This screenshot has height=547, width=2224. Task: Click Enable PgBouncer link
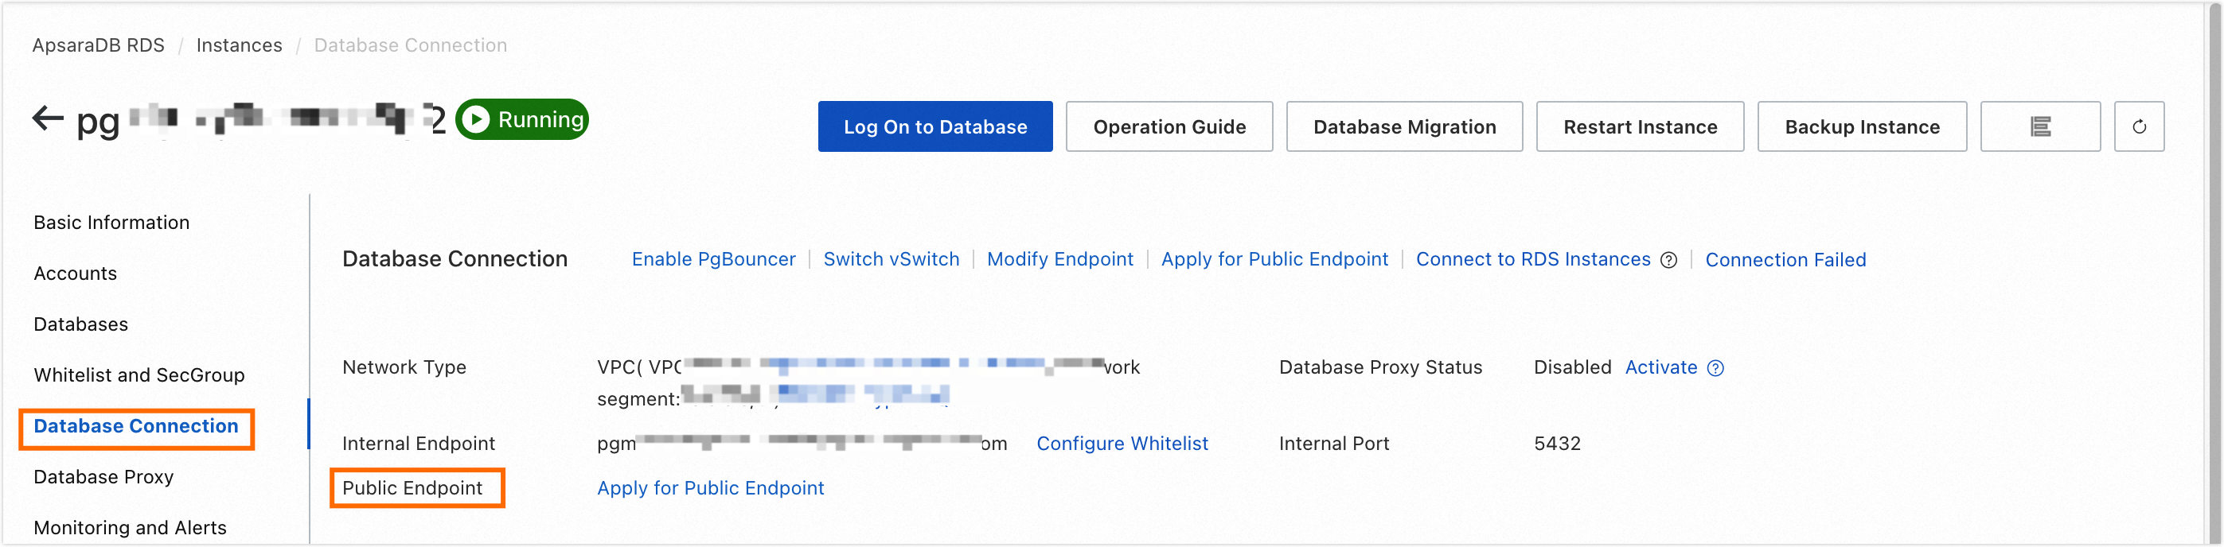(713, 260)
